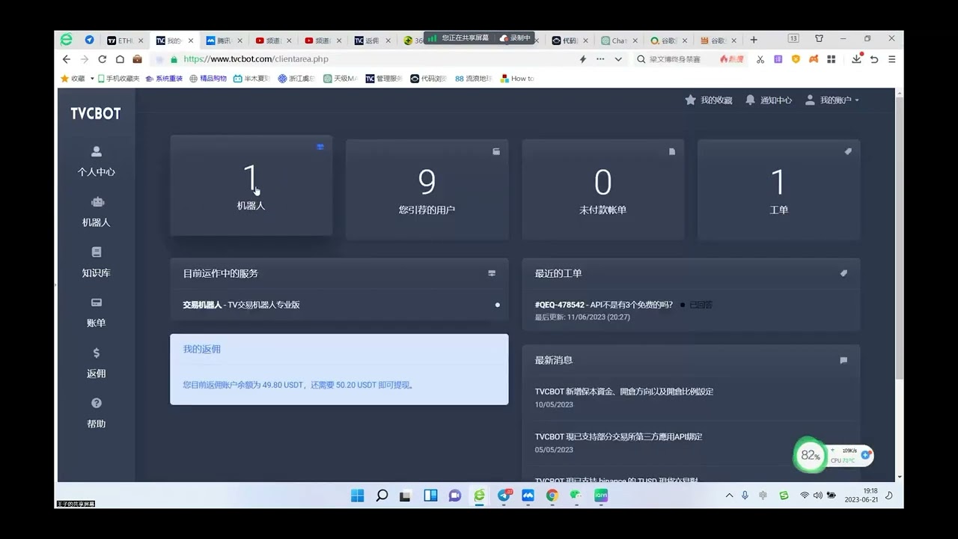Open 帮助 in the sidebar
Image resolution: width=958 pixels, height=539 pixels.
coord(96,412)
